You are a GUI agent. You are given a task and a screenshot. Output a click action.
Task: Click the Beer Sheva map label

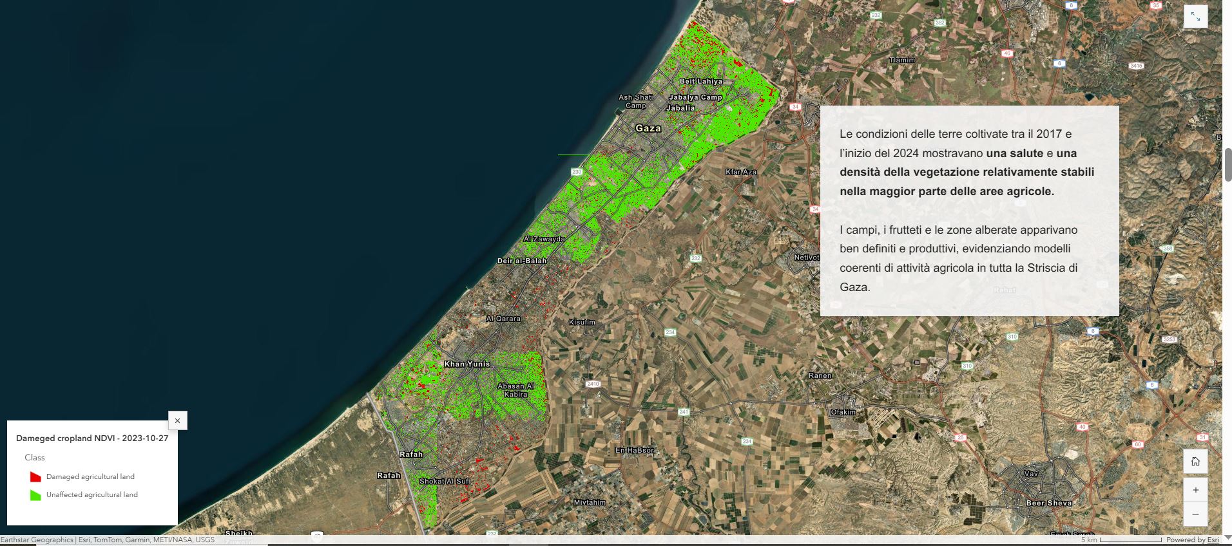(x=1049, y=503)
